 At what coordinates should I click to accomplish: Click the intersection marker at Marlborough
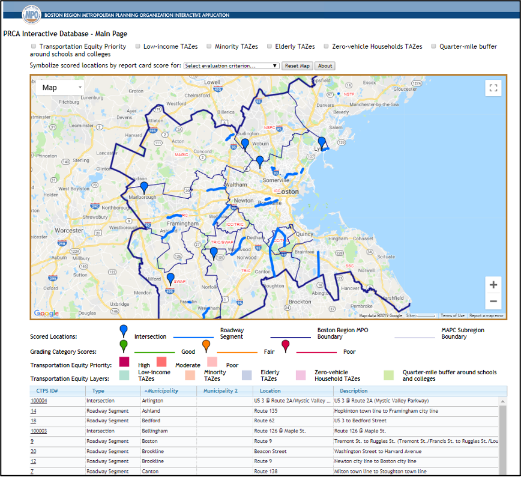[144, 187]
